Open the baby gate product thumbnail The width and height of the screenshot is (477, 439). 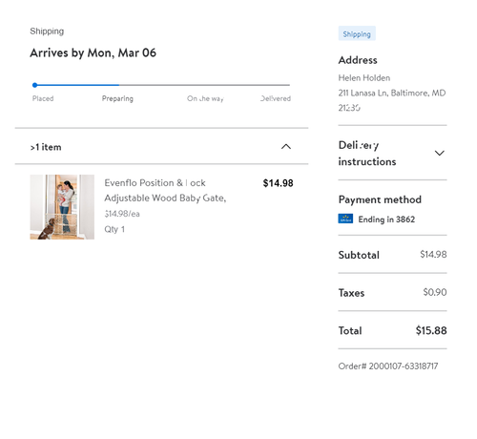tap(62, 207)
